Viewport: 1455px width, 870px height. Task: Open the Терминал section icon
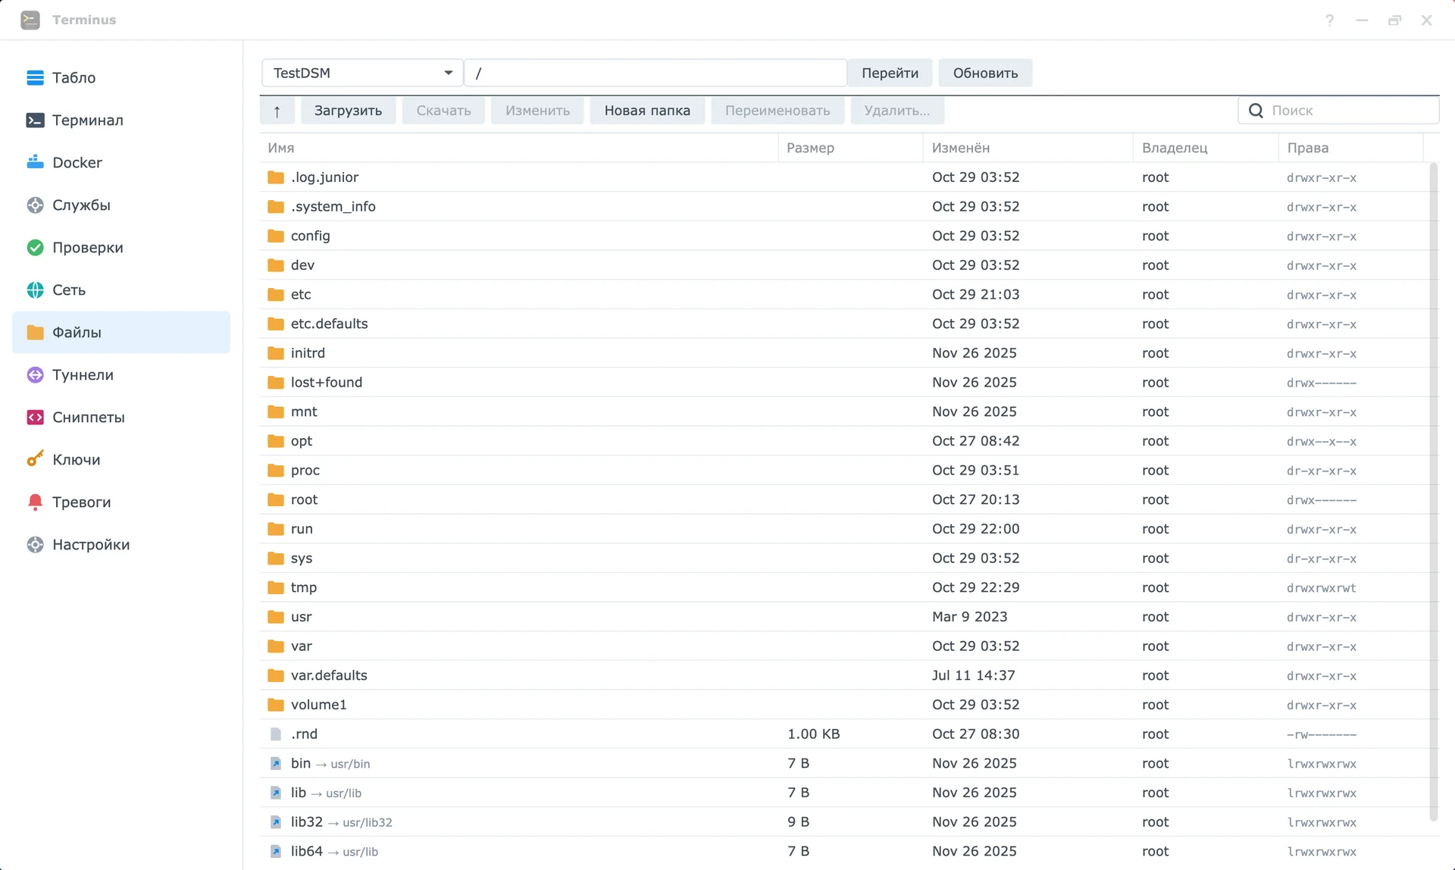(x=35, y=120)
